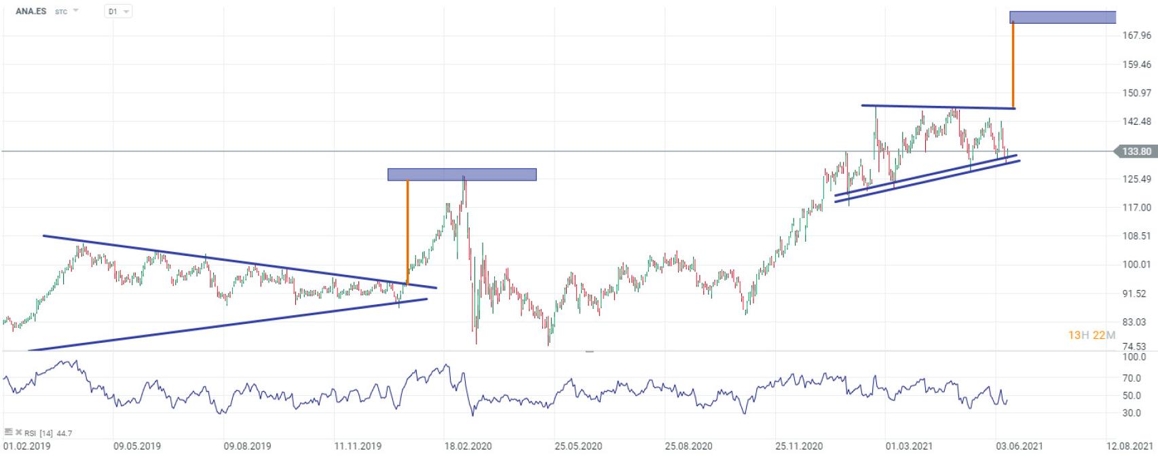Click the panel divider handle above RSI pane
The image size is (1158, 459).
[x=589, y=352]
